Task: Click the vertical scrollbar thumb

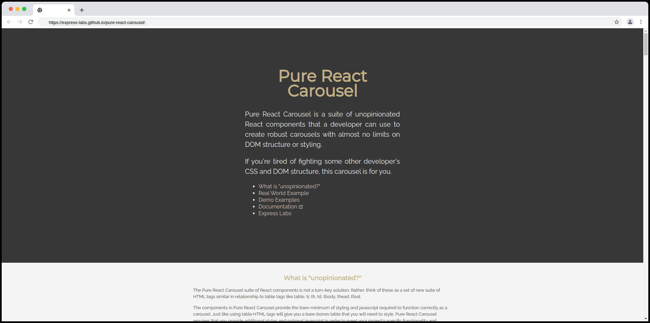Action: [x=646, y=44]
